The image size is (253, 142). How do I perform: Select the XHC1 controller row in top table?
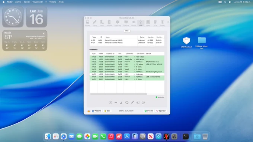click(x=127, y=43)
